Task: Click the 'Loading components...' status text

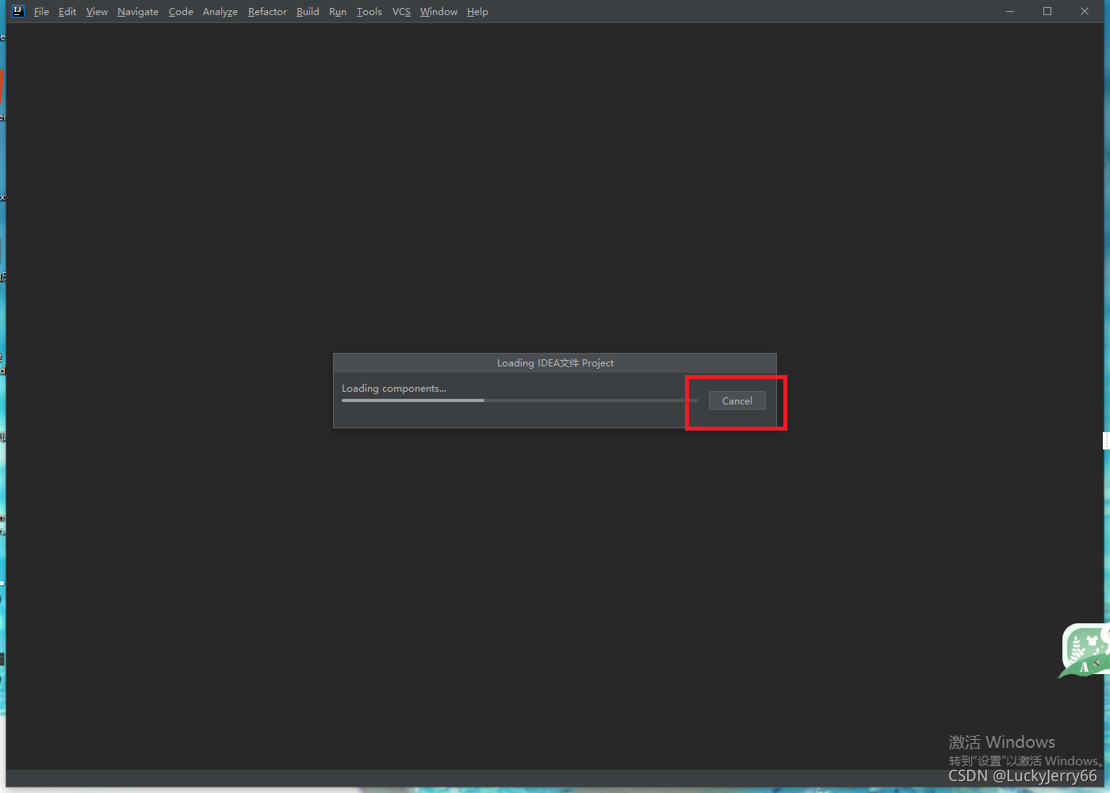Action: (x=394, y=389)
